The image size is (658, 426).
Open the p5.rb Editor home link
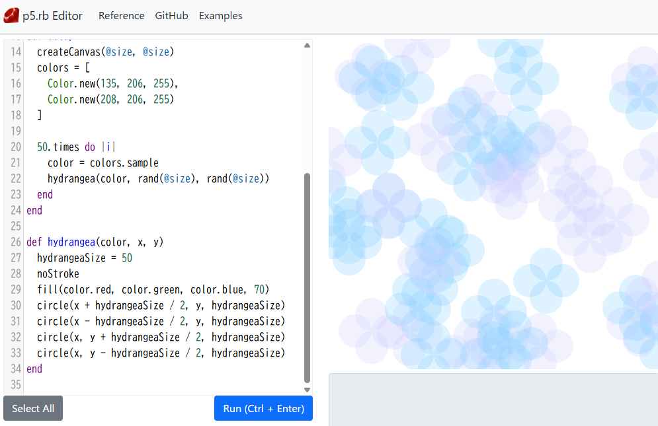pos(43,15)
